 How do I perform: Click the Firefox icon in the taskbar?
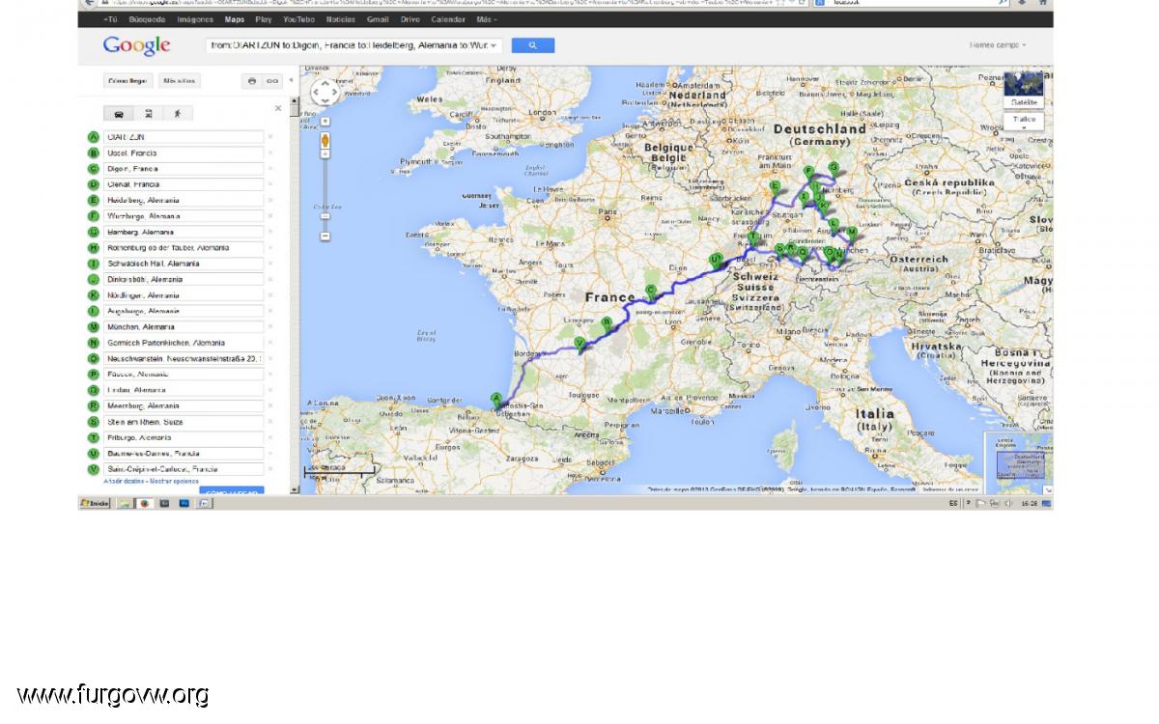click(x=144, y=503)
